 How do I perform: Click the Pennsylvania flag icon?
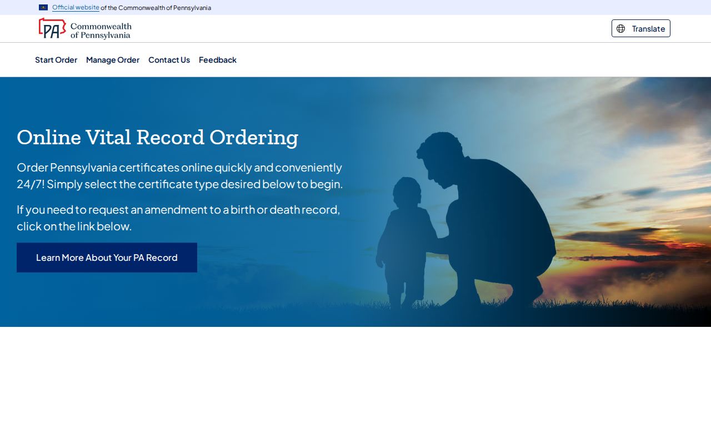[43, 8]
